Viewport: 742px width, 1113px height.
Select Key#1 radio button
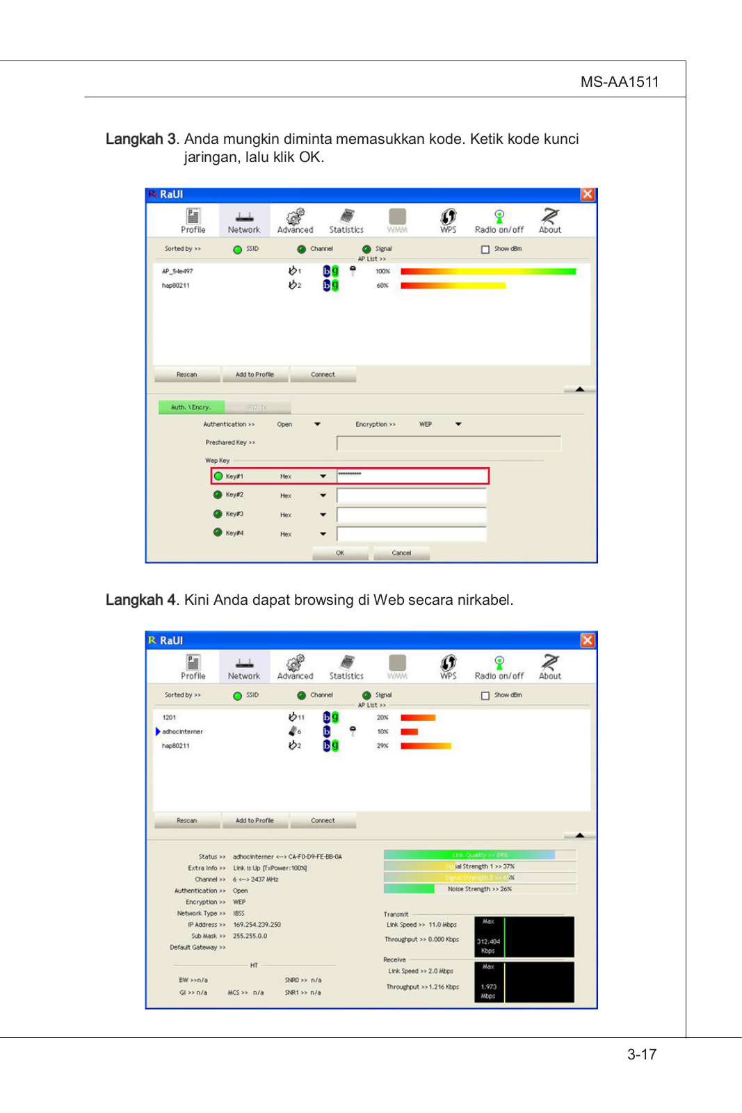coord(218,476)
